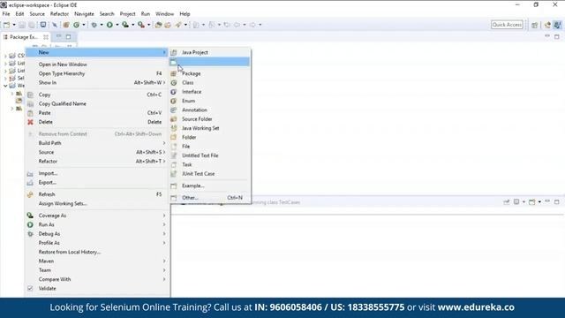
Task: Collapse the We project tree node
Action: click(x=5, y=86)
